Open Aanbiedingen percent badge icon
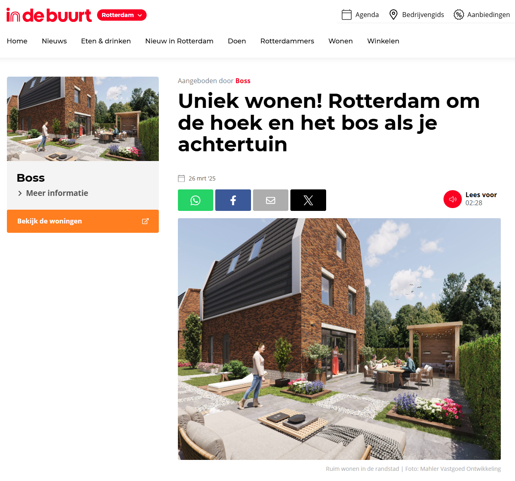The height and width of the screenshot is (481, 515). (459, 15)
